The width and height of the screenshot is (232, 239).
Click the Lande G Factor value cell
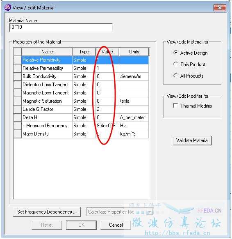[x=107, y=109]
